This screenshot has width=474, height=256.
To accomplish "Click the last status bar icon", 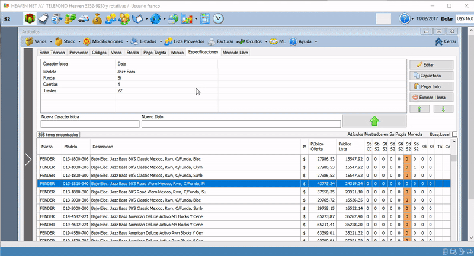I will (469, 251).
